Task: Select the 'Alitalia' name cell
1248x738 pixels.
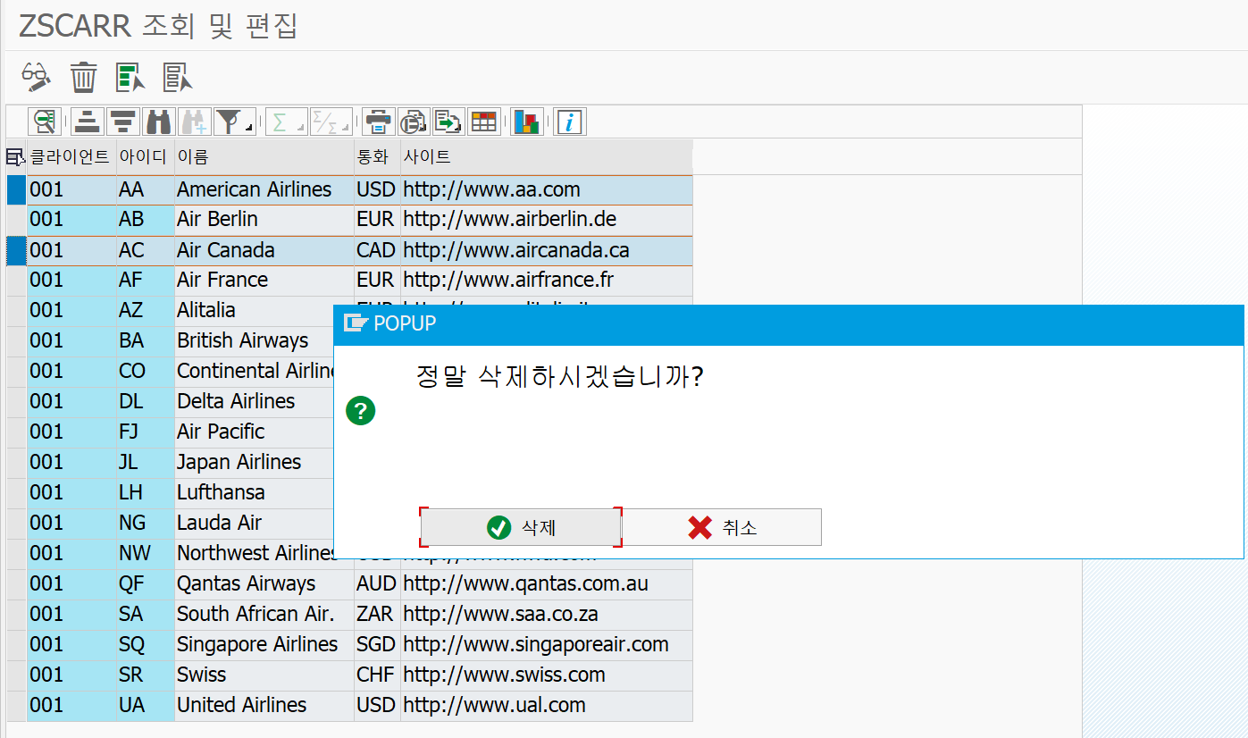Action: coord(255,311)
